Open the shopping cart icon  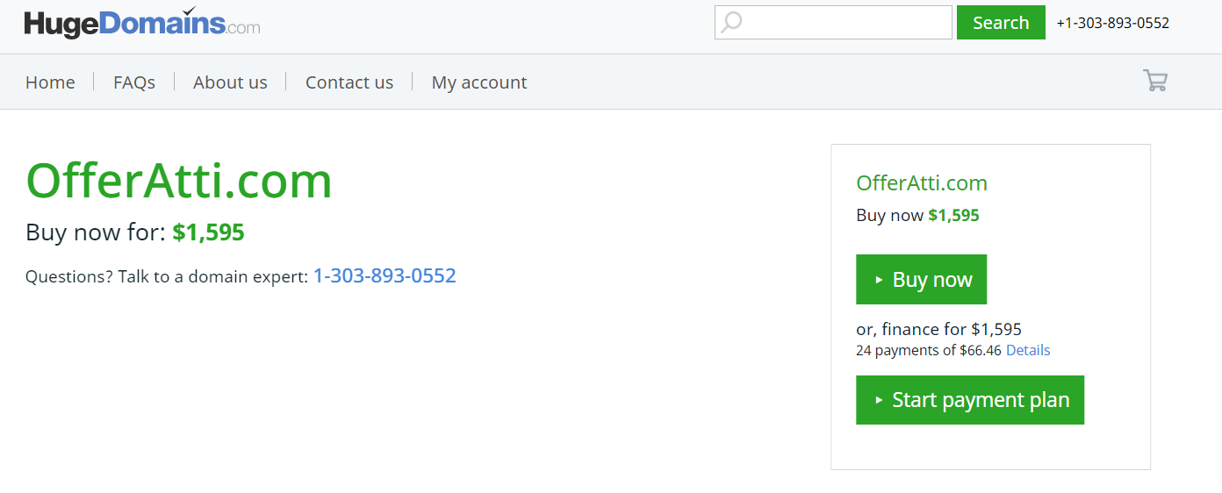coord(1155,81)
